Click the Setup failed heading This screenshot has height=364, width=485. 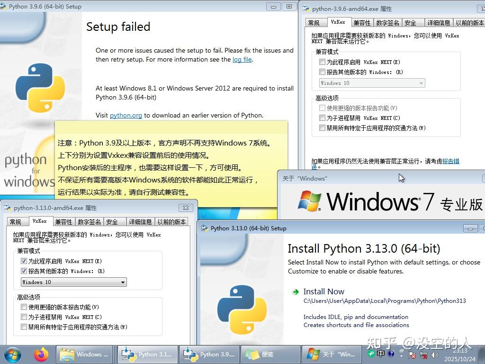[118, 27]
